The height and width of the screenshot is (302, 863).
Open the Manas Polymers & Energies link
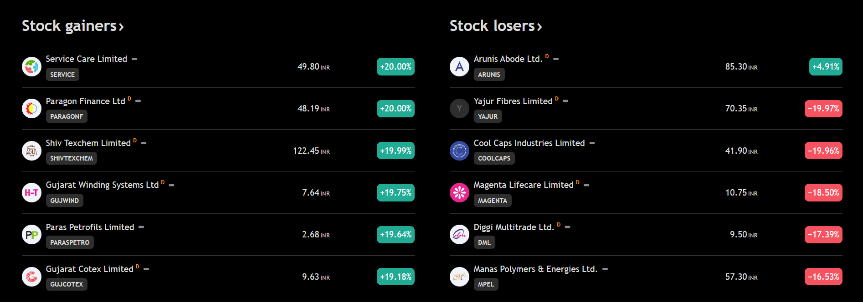(x=535, y=269)
